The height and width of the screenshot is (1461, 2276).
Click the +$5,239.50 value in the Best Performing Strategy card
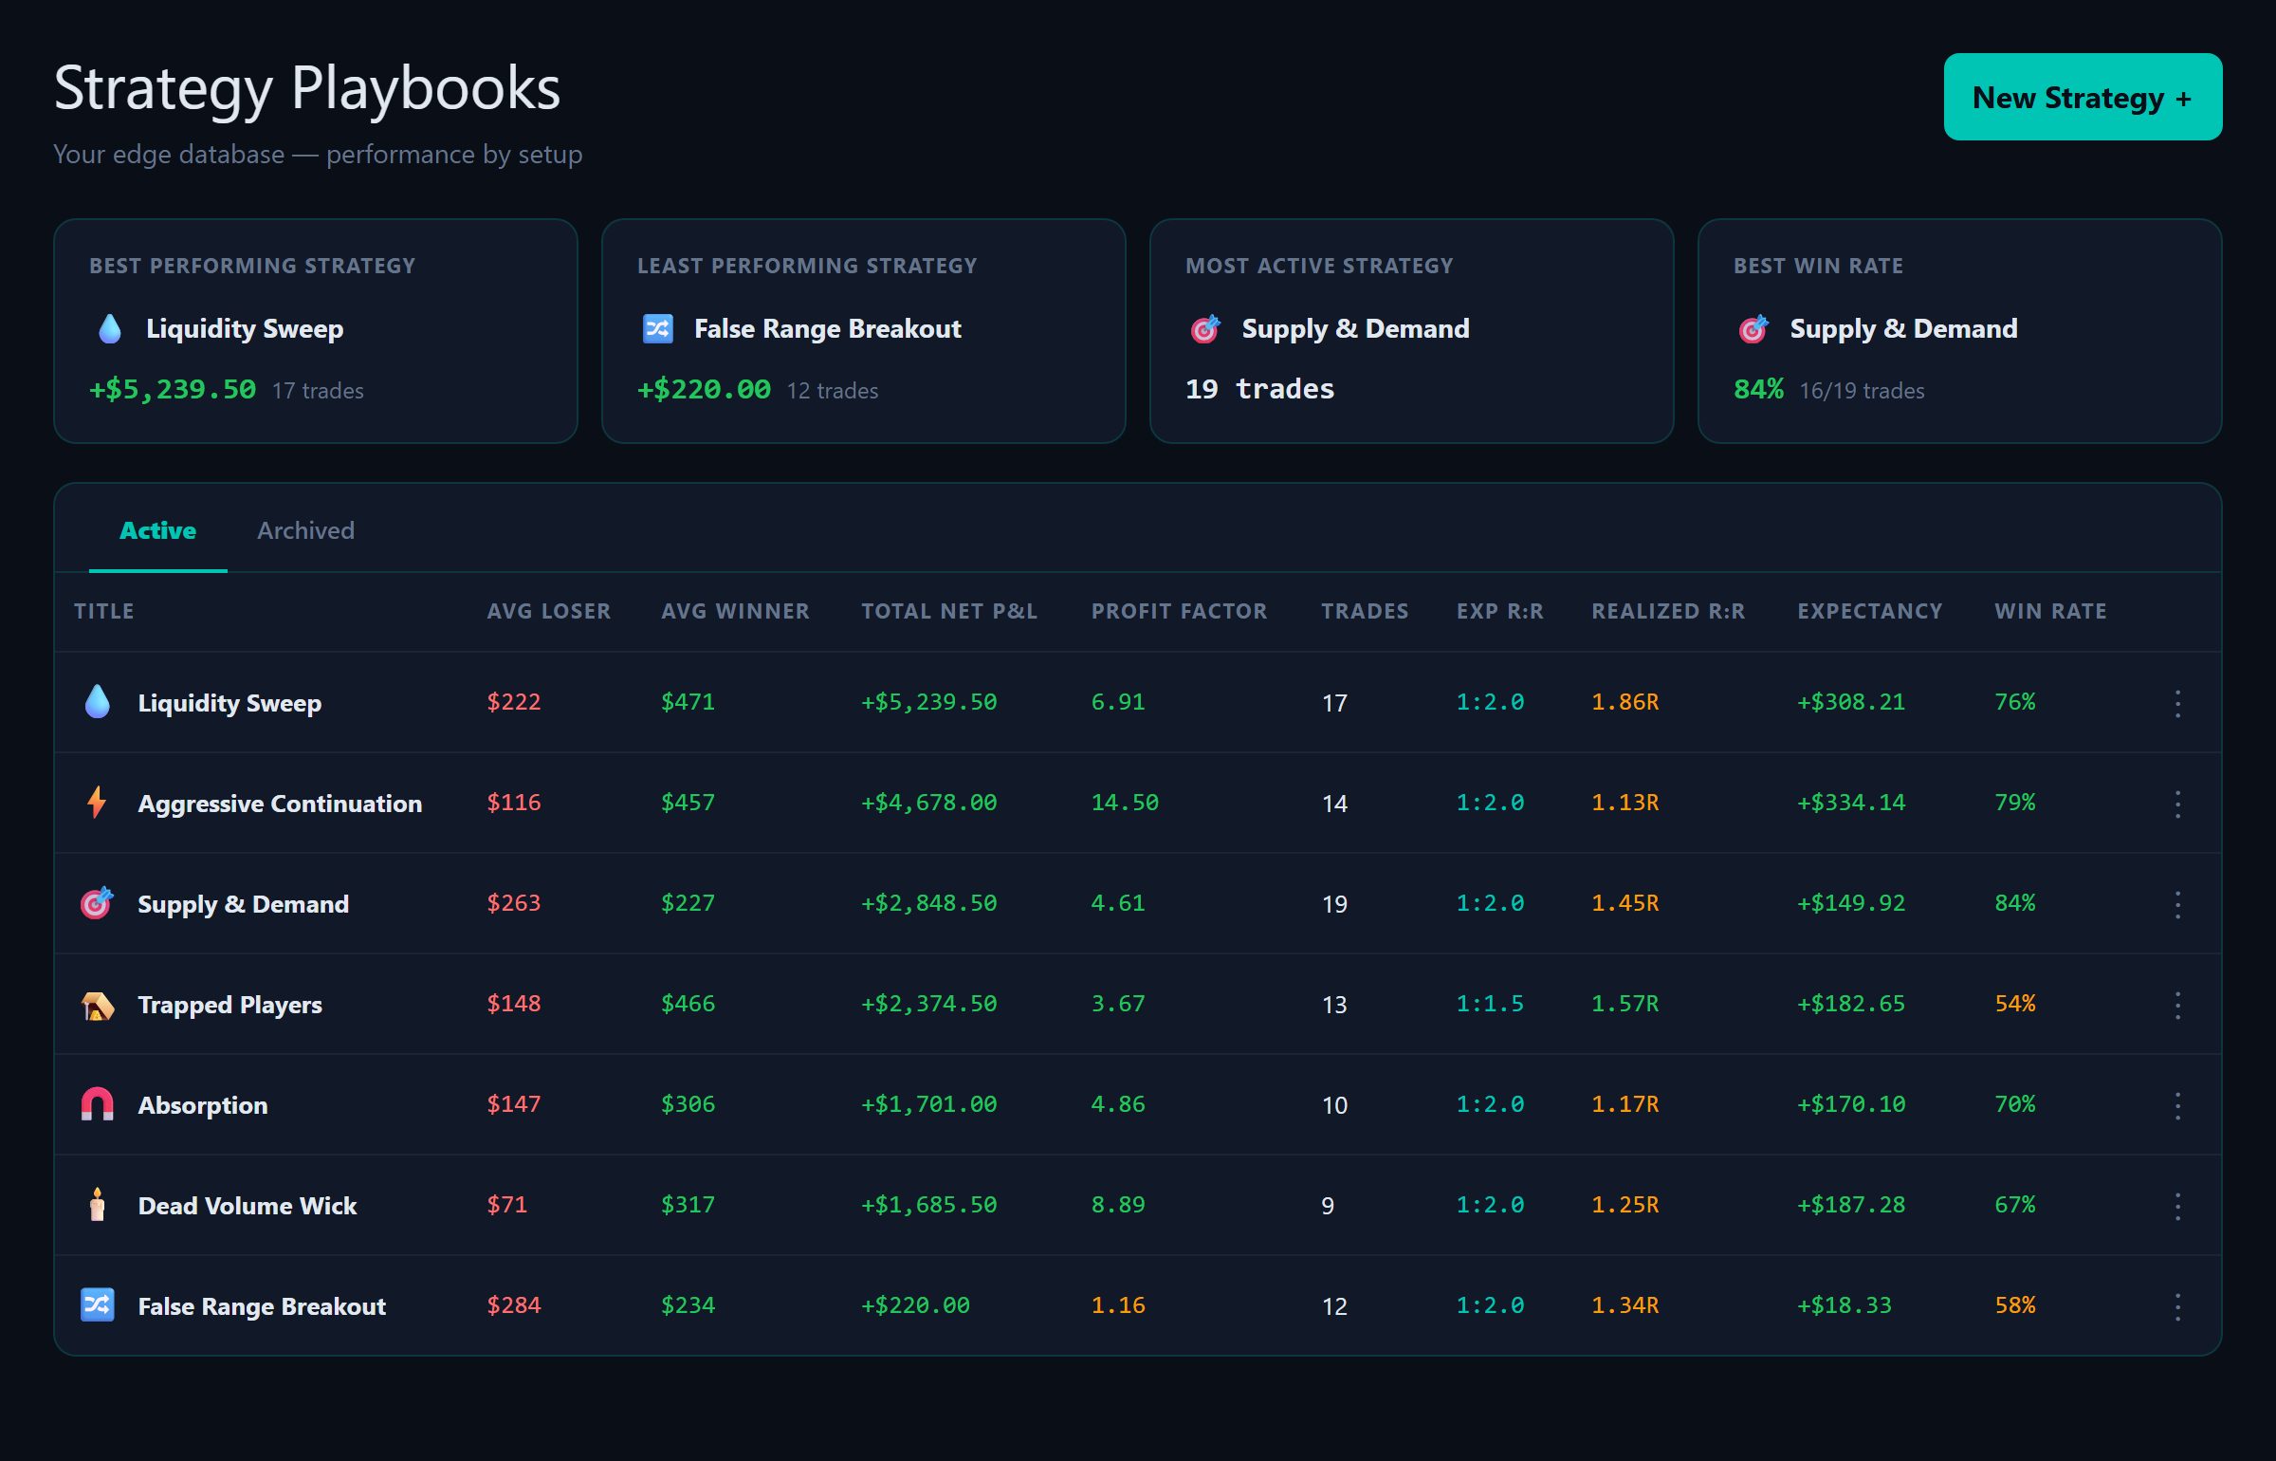[173, 389]
